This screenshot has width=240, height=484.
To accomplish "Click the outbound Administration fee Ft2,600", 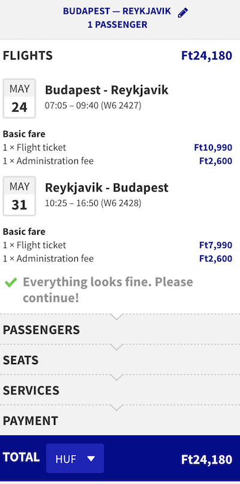I will (x=215, y=161).
